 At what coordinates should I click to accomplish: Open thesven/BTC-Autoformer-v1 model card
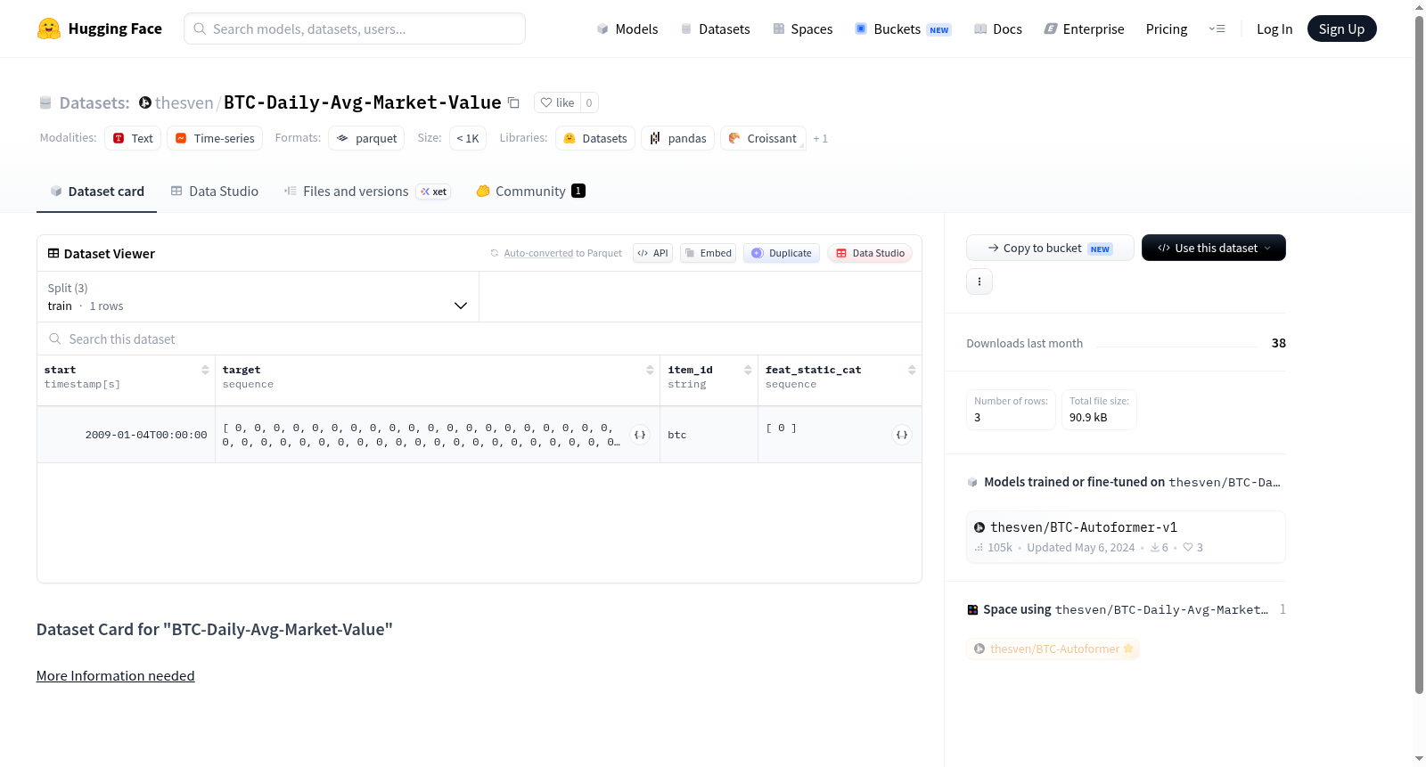click(1126, 536)
